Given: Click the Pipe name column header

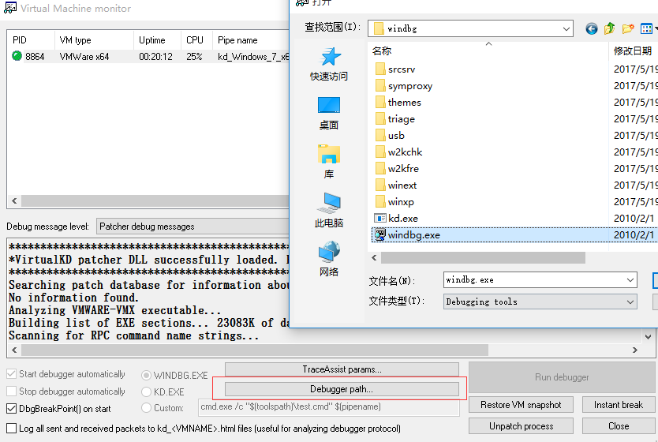Looking at the screenshot, I should coord(251,40).
